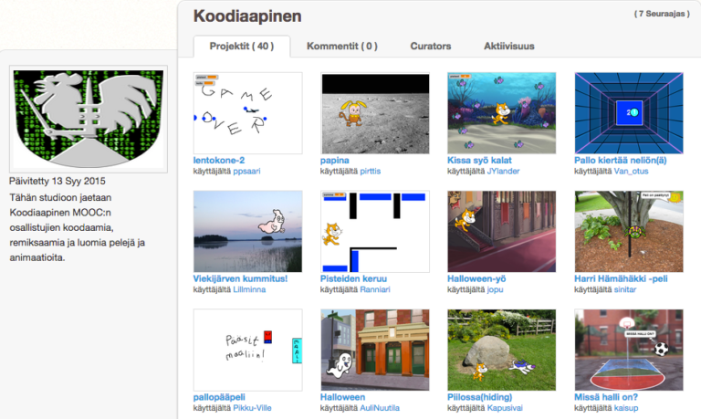The width and height of the screenshot is (701, 419).
Task: Visit user JYlander's profile
Action: coord(504,172)
